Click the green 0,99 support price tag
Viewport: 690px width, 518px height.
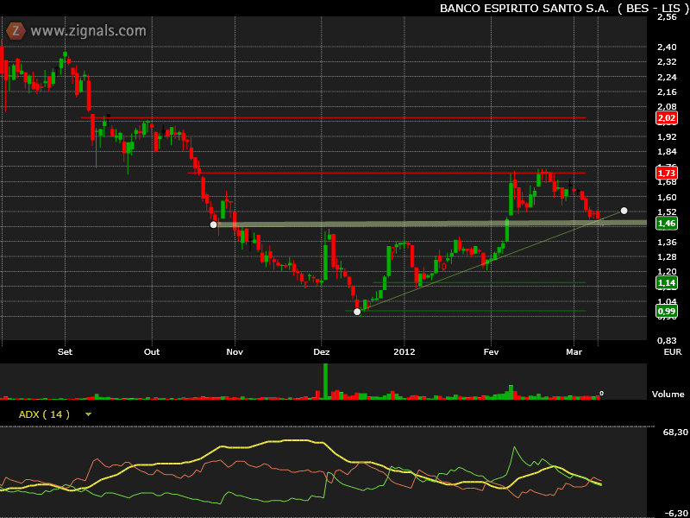click(666, 311)
